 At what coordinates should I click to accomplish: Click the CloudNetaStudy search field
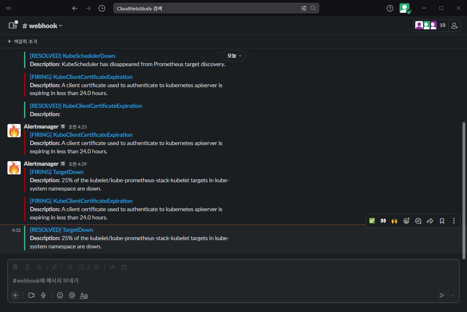click(207, 8)
